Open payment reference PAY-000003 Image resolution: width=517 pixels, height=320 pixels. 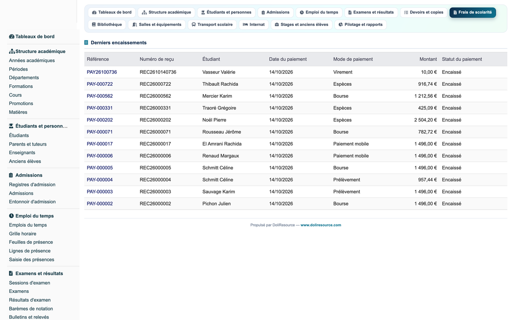(x=100, y=192)
